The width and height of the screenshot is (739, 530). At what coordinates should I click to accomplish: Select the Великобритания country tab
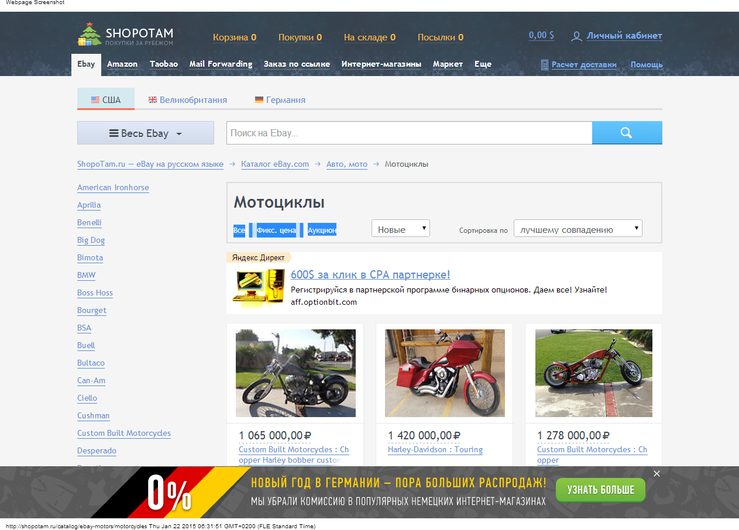(x=188, y=100)
